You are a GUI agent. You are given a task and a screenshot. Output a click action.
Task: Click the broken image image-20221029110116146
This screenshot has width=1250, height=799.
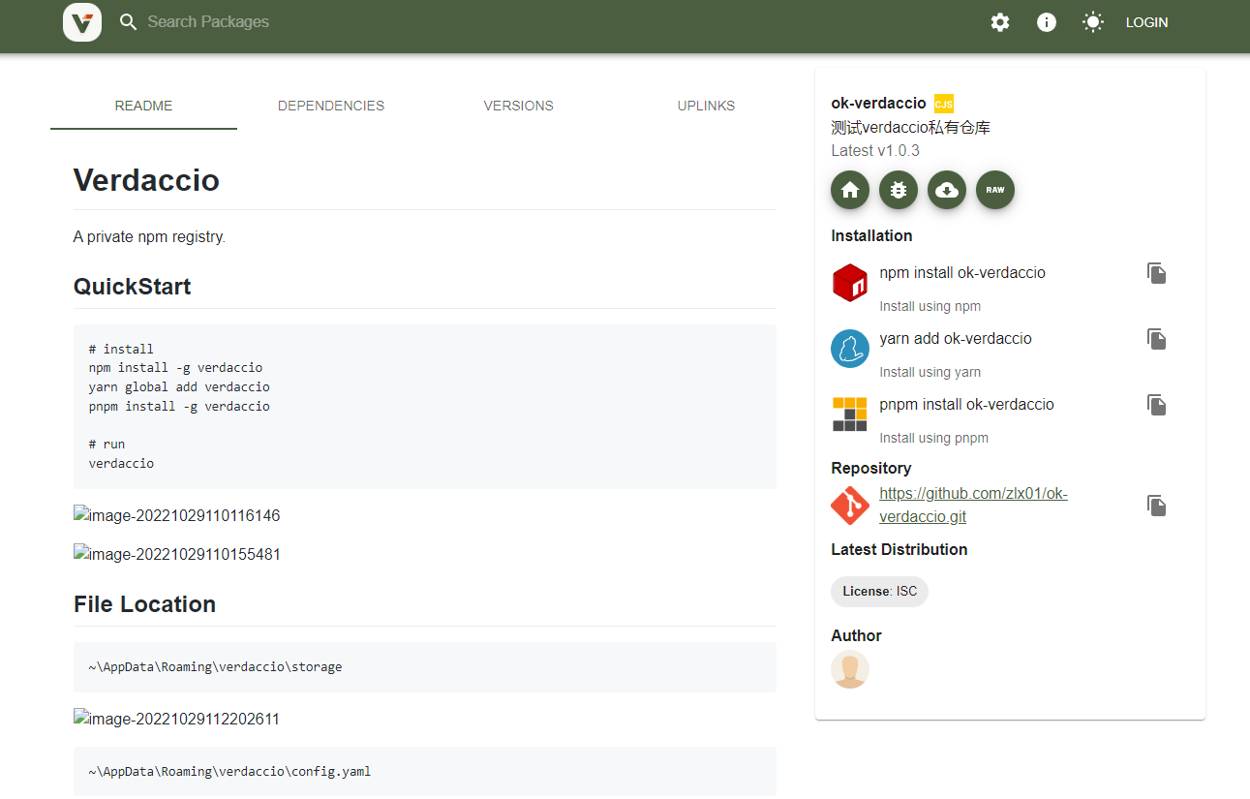point(177,516)
